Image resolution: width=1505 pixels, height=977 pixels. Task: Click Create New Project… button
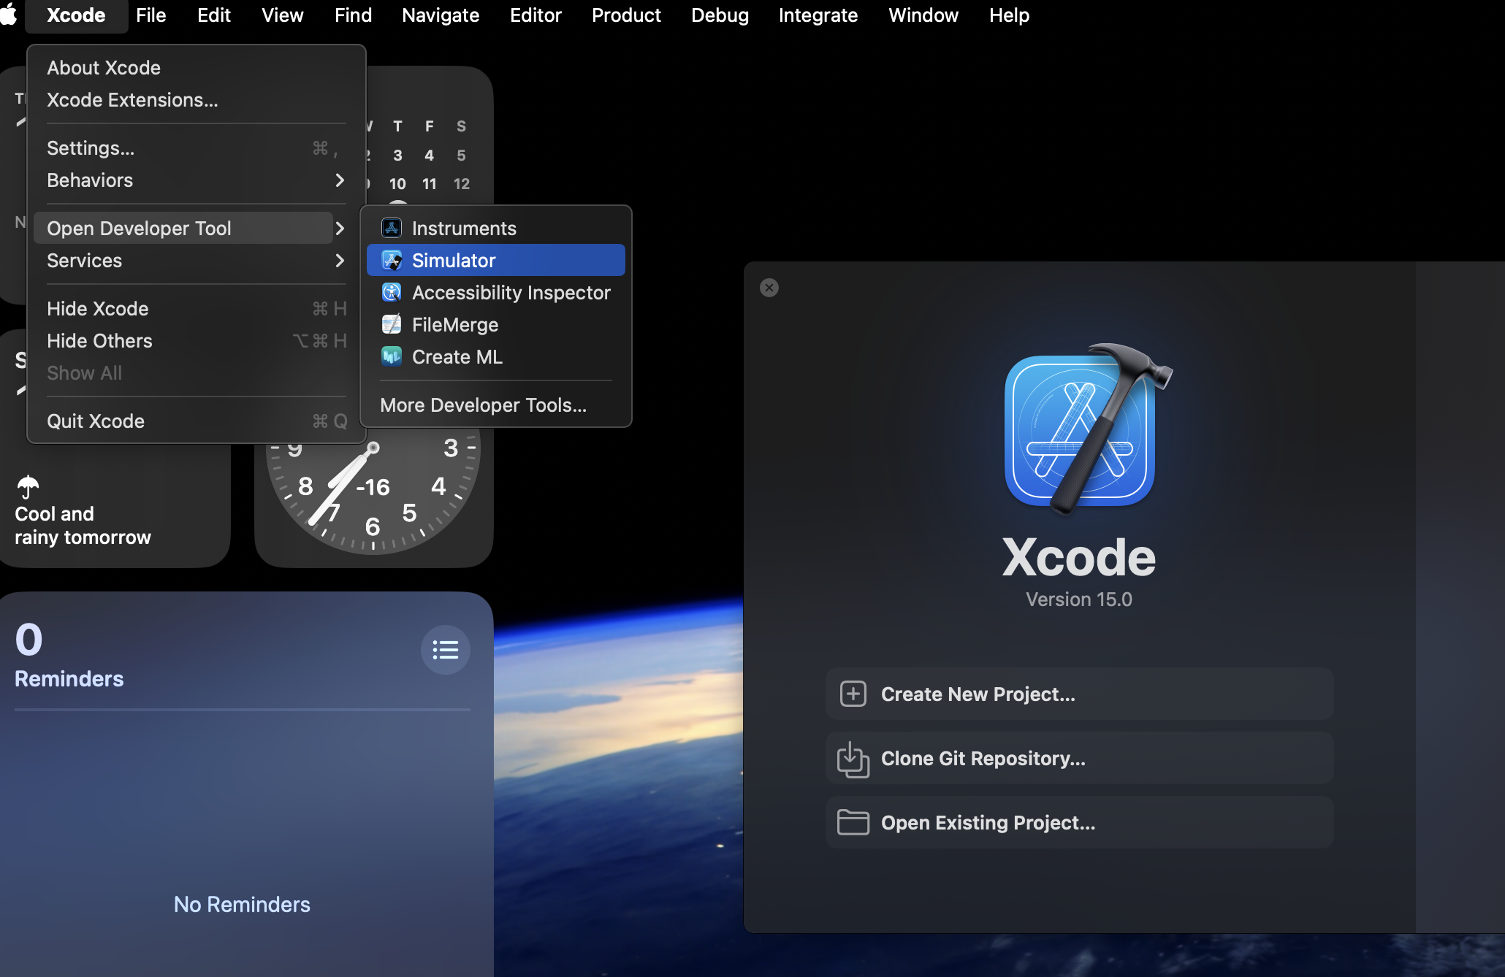(x=1079, y=694)
